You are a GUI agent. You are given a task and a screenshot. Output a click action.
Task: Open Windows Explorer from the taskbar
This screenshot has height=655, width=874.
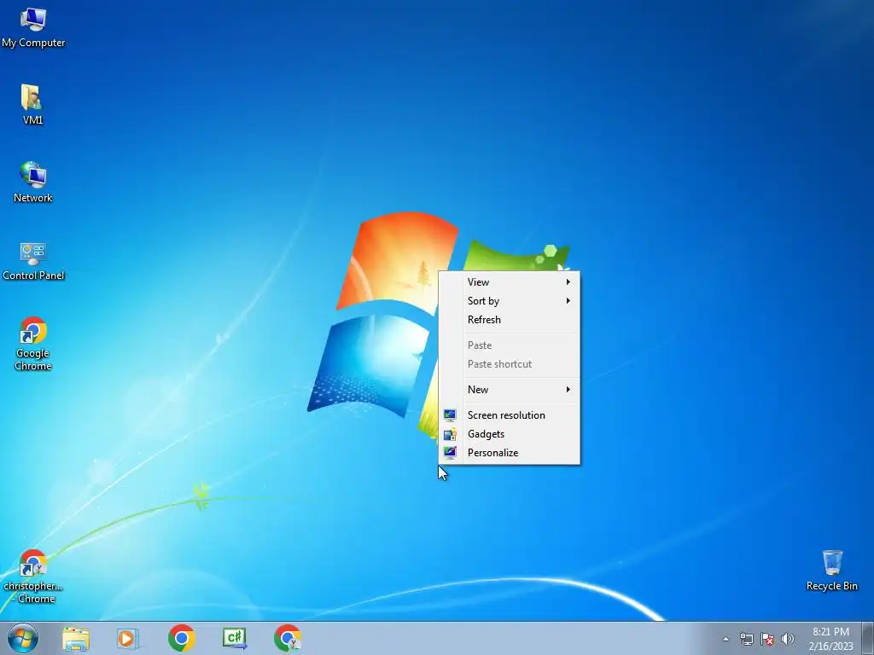76,638
